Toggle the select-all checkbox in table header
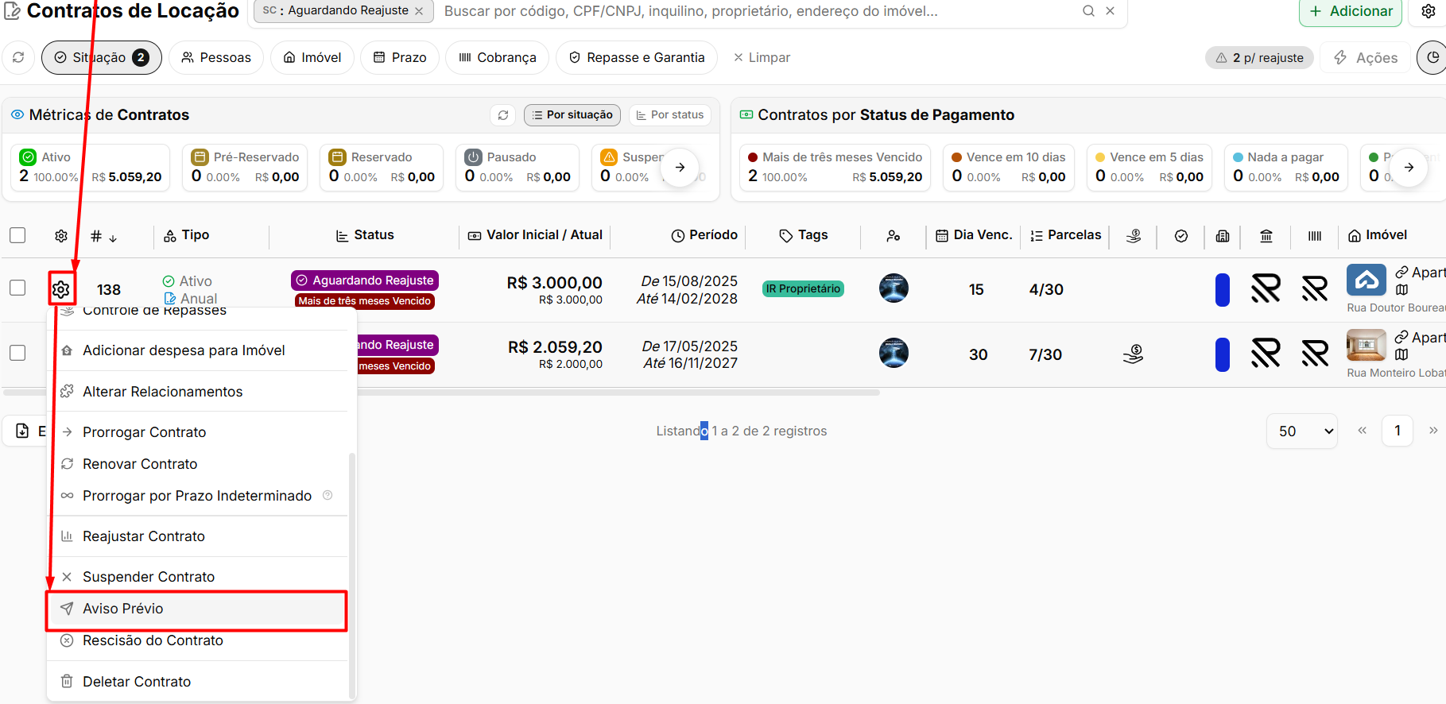The width and height of the screenshot is (1446, 704). pos(17,235)
